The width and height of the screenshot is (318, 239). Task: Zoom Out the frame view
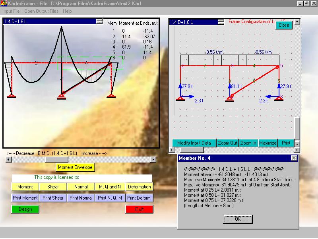tap(228, 143)
